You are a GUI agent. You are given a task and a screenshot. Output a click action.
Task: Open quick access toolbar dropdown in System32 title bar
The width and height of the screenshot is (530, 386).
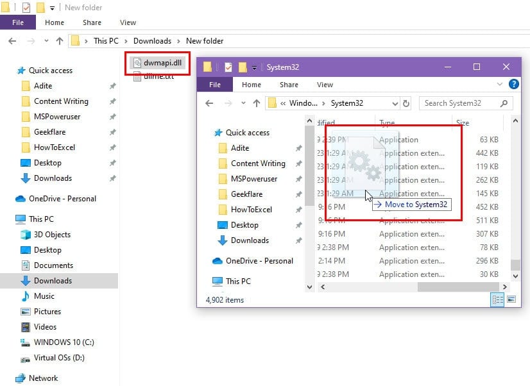pyautogui.click(x=254, y=67)
